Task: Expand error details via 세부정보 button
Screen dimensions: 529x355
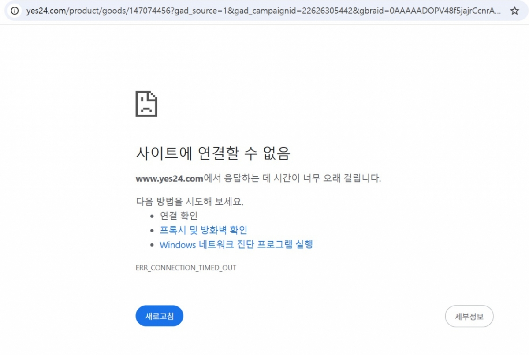Action: coord(469,316)
